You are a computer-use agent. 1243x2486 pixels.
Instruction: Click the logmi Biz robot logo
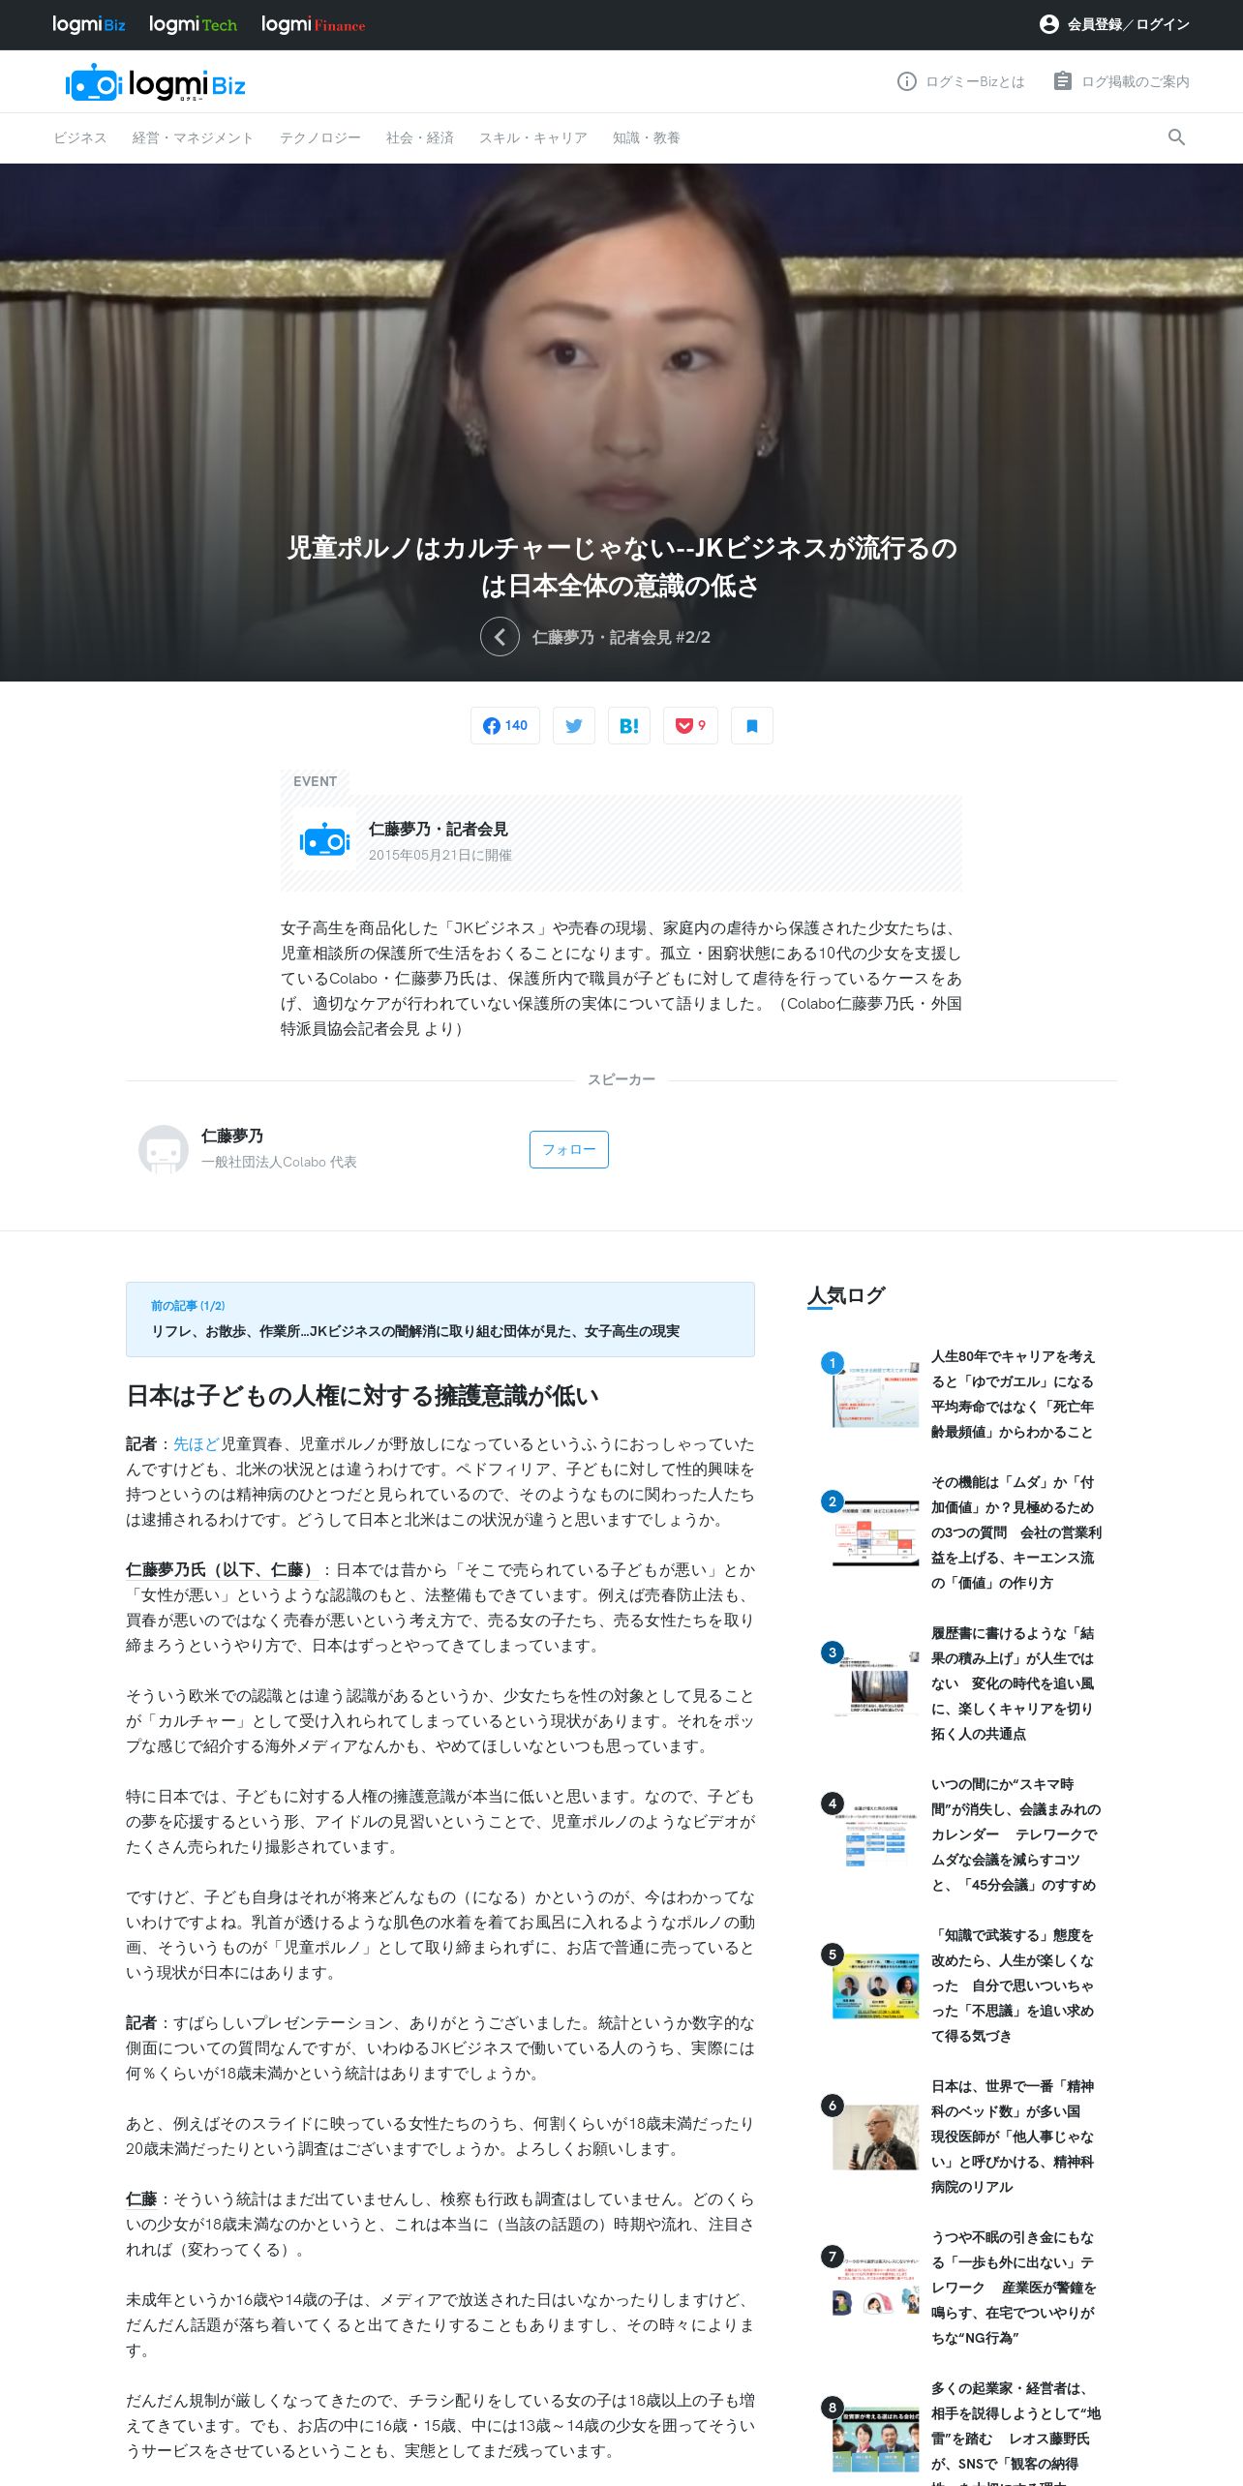(x=155, y=83)
